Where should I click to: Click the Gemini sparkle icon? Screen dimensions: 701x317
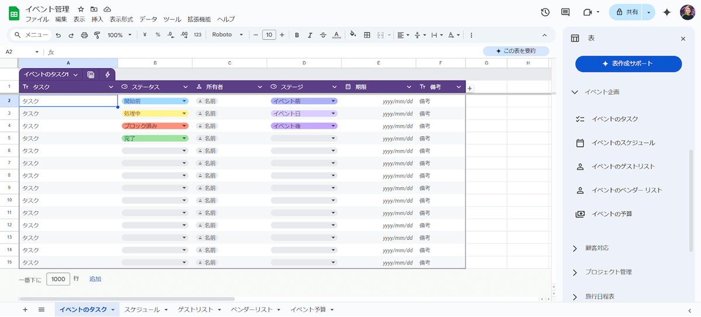(667, 12)
